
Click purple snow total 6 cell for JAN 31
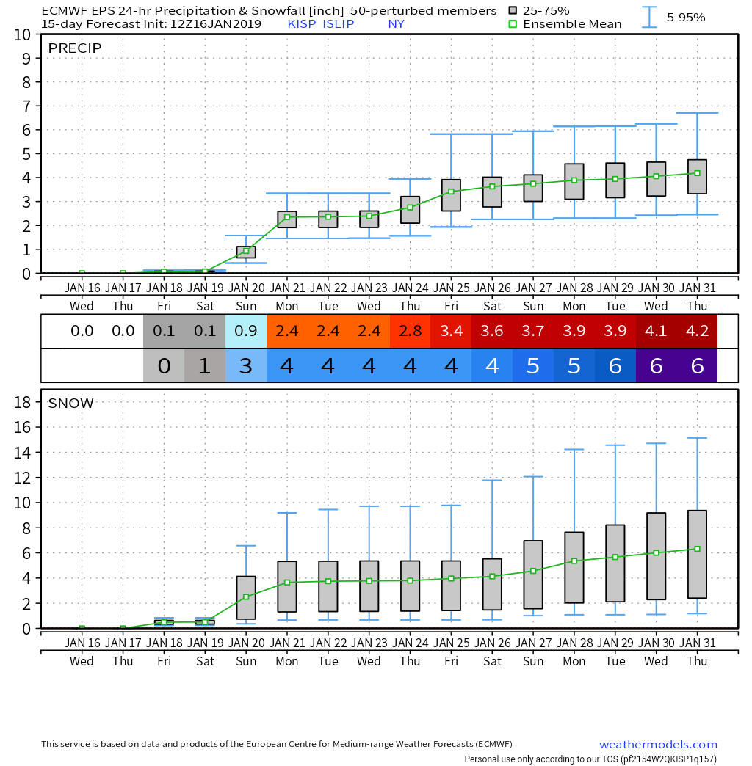pos(697,365)
